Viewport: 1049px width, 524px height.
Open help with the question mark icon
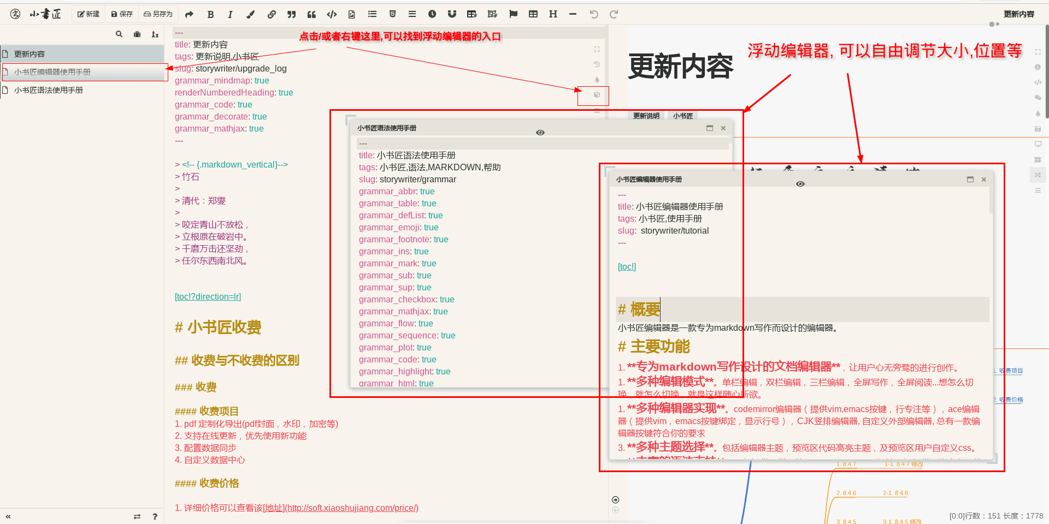[155, 516]
